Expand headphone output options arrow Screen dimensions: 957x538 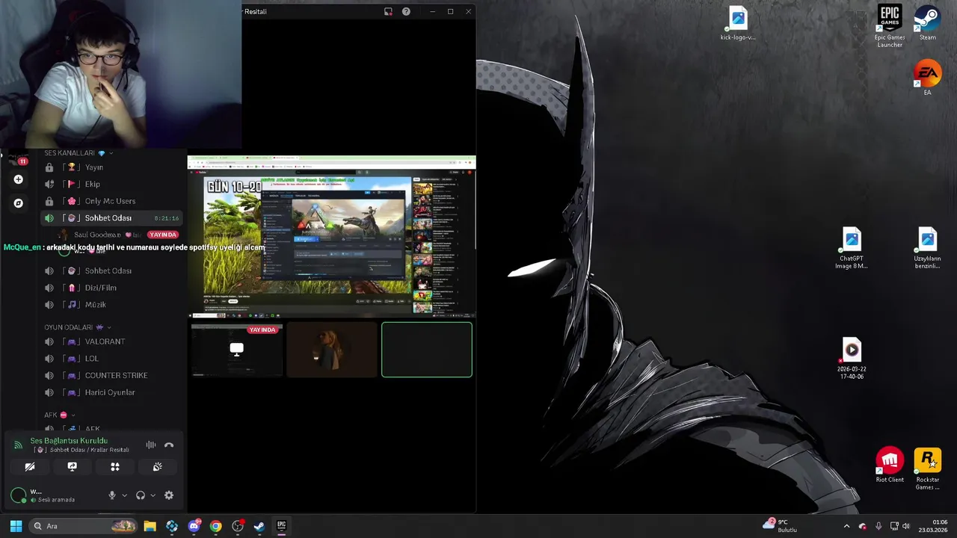[153, 495]
